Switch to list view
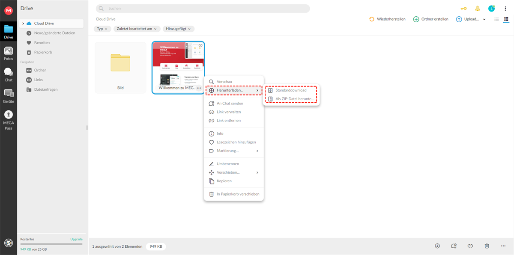The width and height of the screenshot is (514, 255). (x=496, y=19)
